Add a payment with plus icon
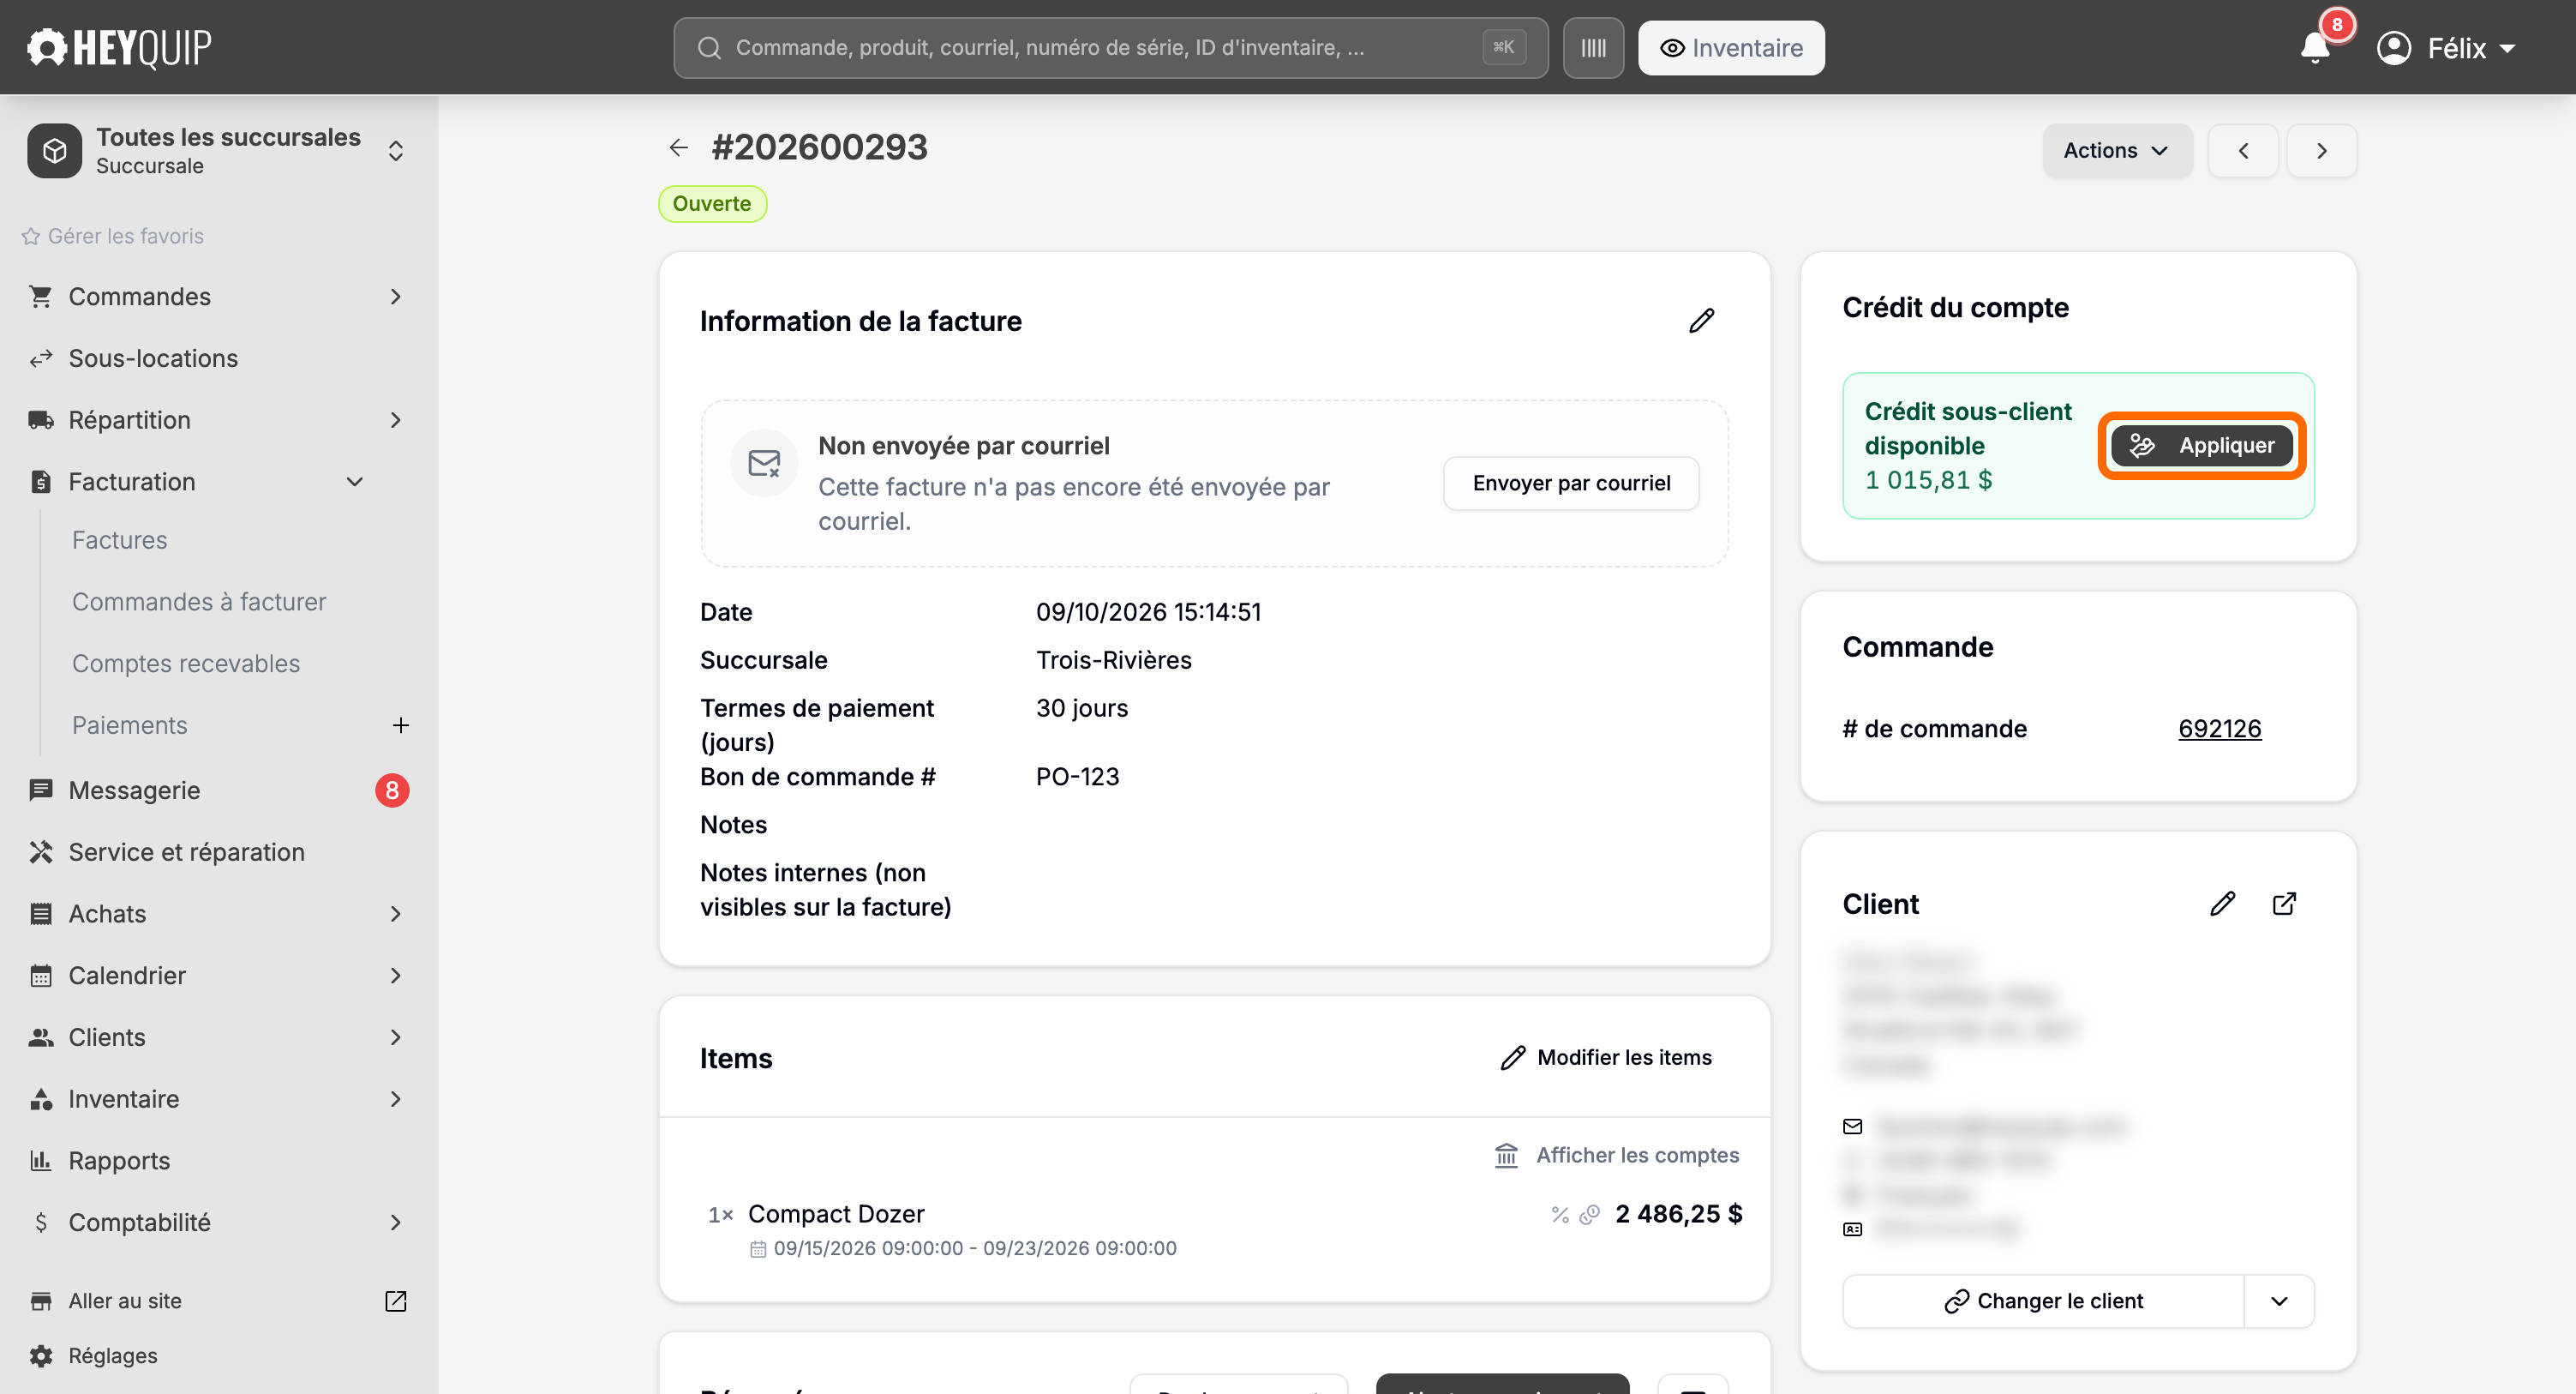 click(x=400, y=724)
